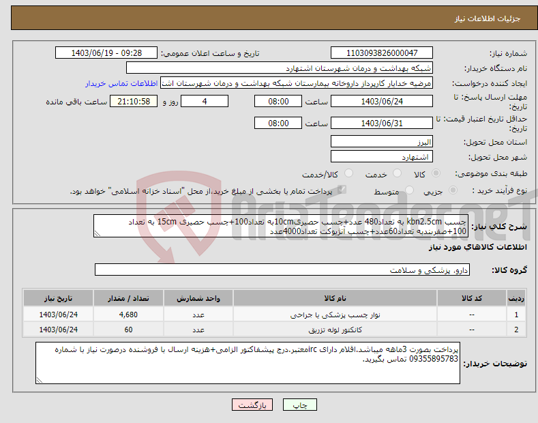Click row 2 number cell

click(516, 330)
